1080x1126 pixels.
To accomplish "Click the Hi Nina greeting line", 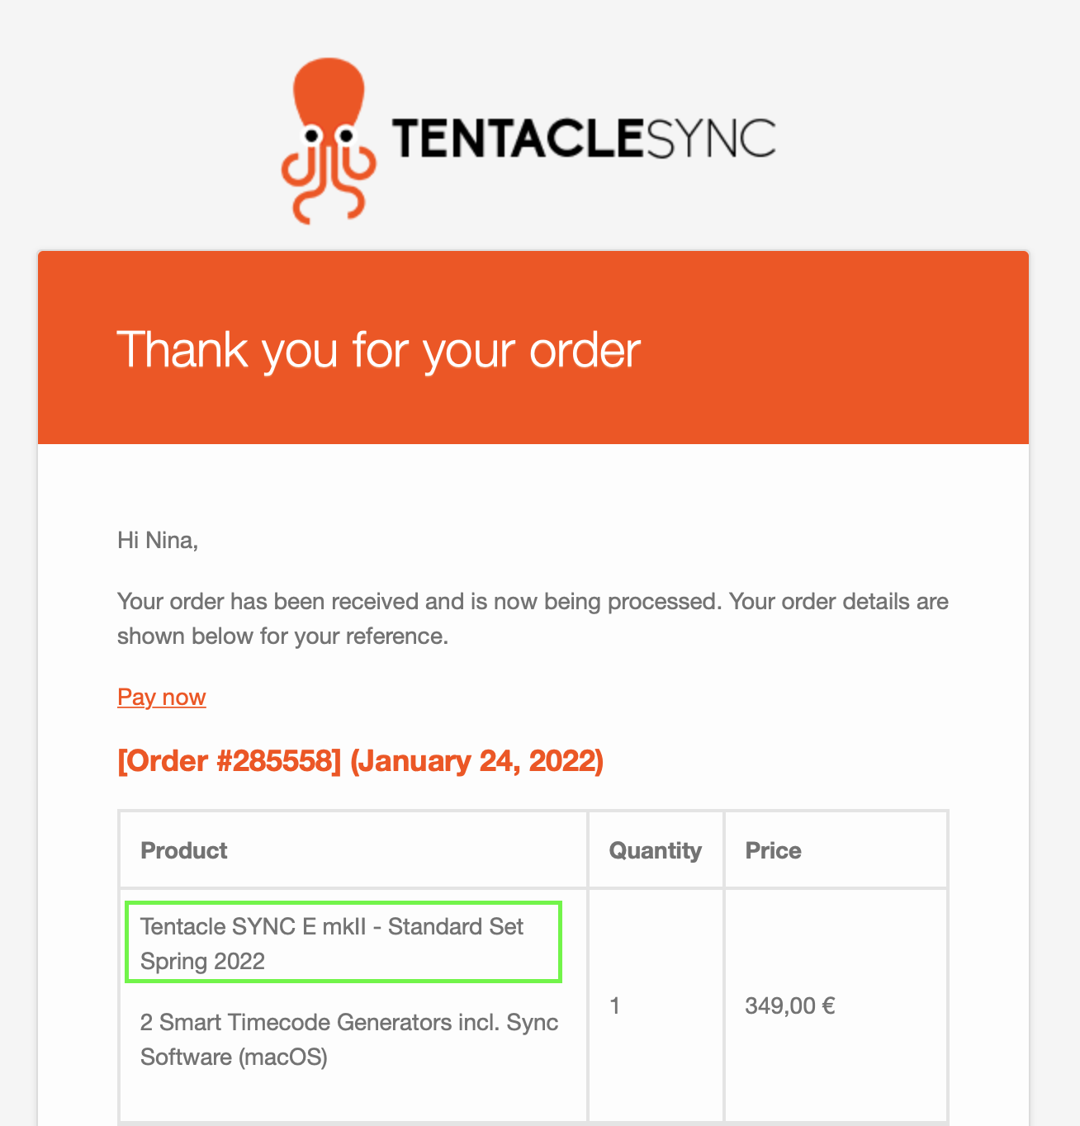I will click(x=158, y=541).
